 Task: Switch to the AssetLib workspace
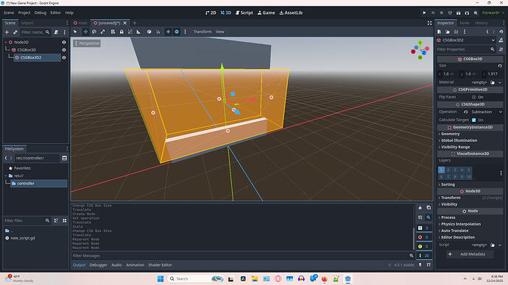(x=291, y=12)
